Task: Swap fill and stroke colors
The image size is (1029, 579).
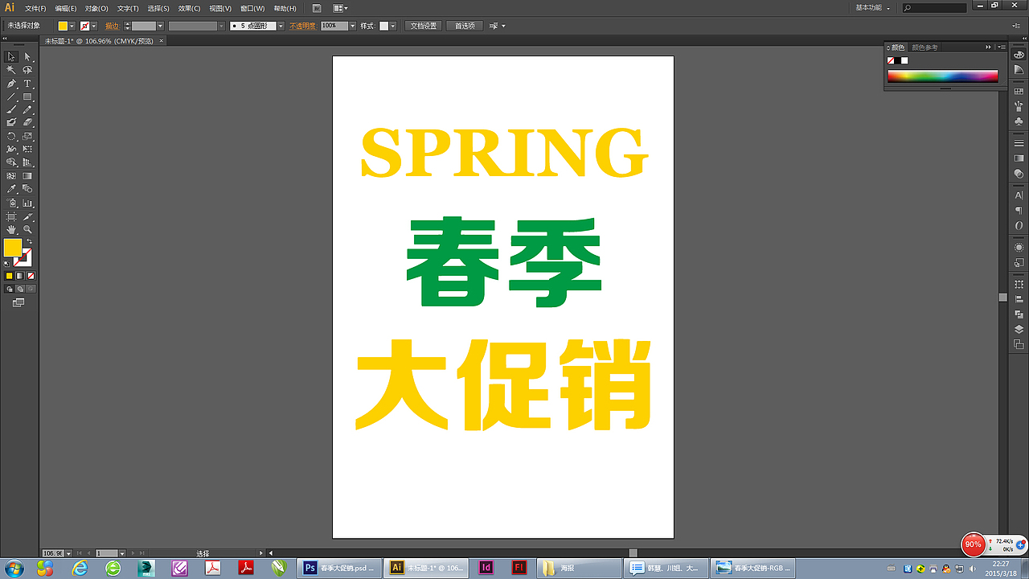Action: 30,241
